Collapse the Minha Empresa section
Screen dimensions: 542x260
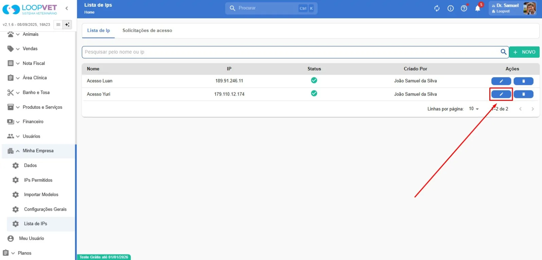pos(38,151)
